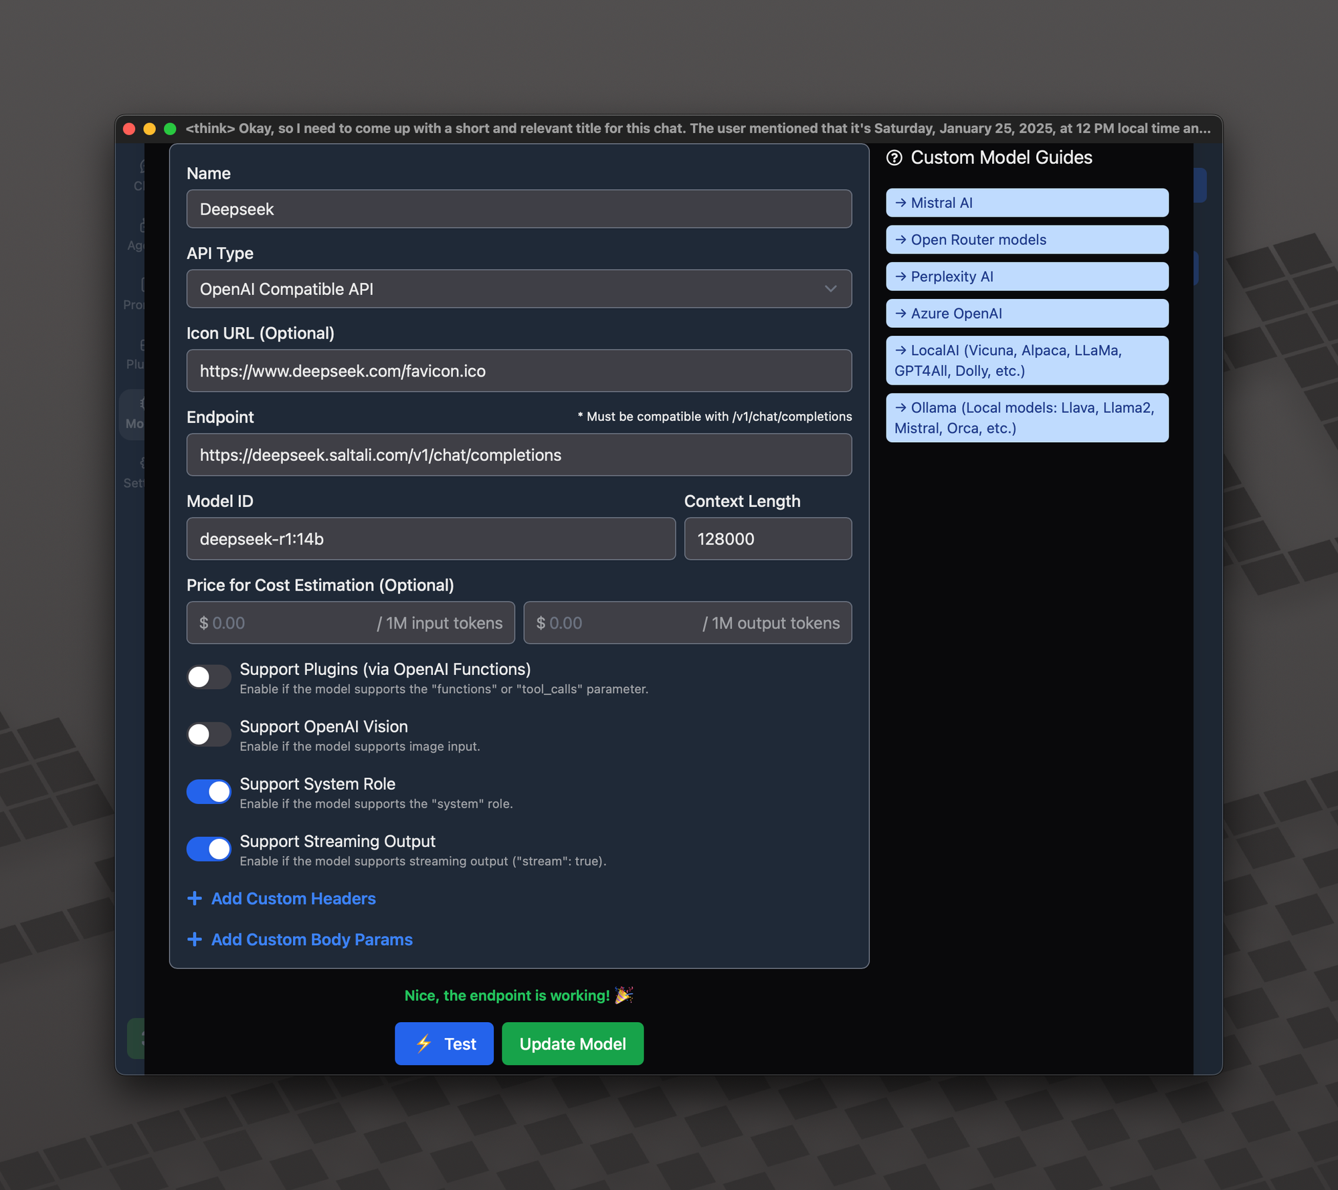1338x1190 pixels.
Task: Click the Custom Model Guides help icon
Action: 894,157
